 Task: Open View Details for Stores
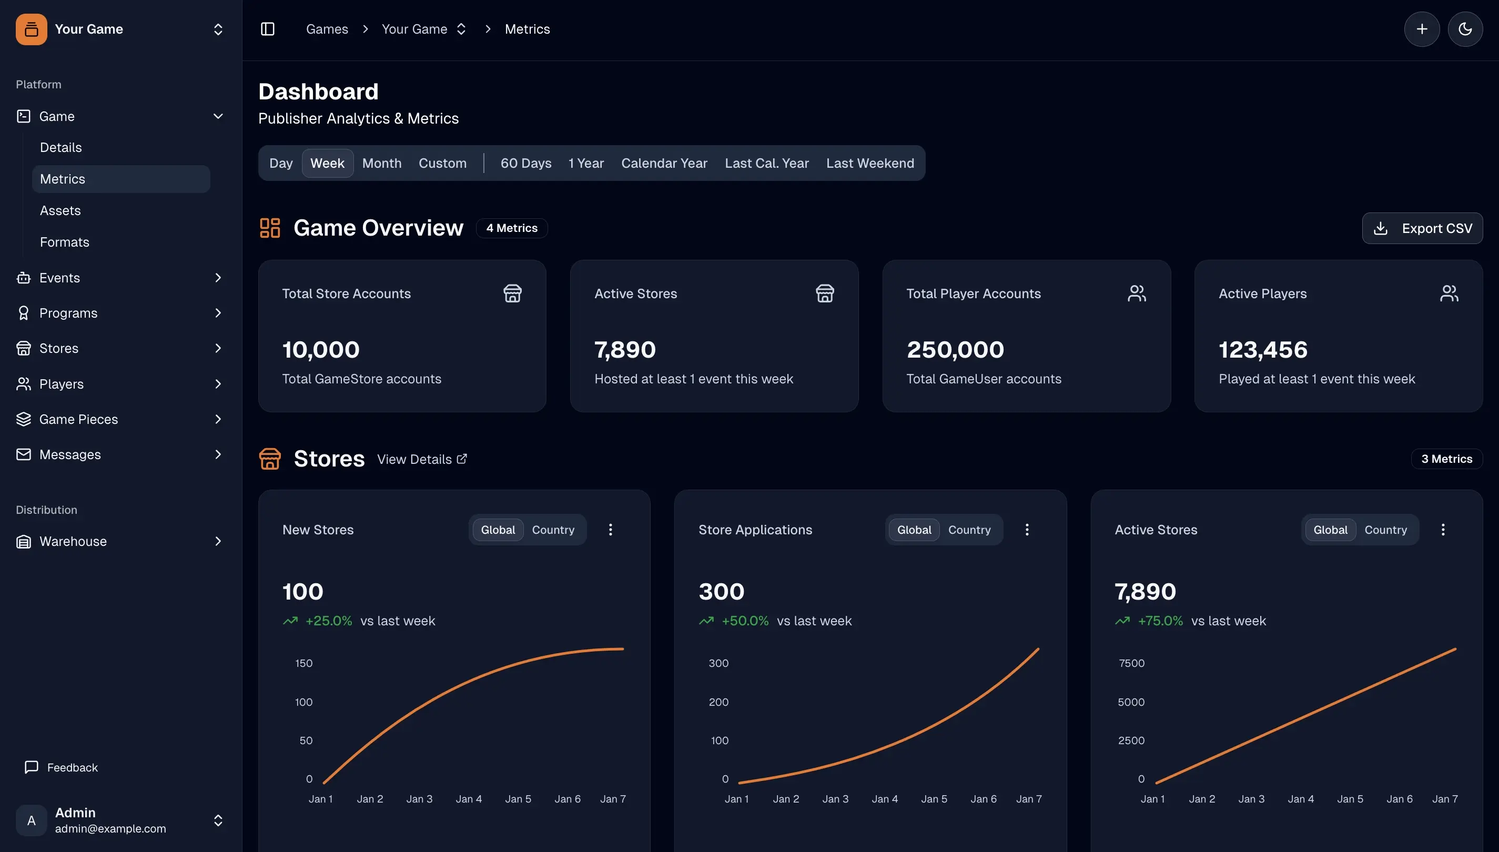coord(421,459)
